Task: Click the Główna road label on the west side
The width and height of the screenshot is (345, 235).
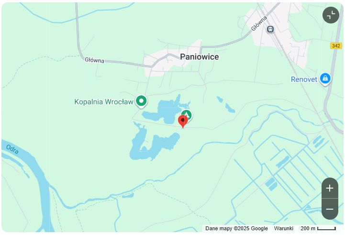Action: pos(94,60)
